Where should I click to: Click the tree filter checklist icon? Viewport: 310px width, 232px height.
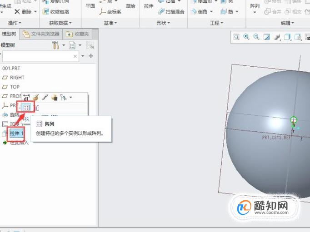[x=90, y=45]
